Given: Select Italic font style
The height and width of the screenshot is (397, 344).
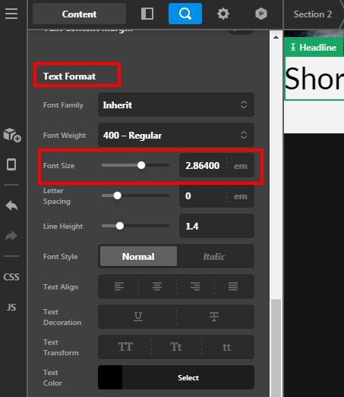Looking at the screenshot, I should [214, 256].
